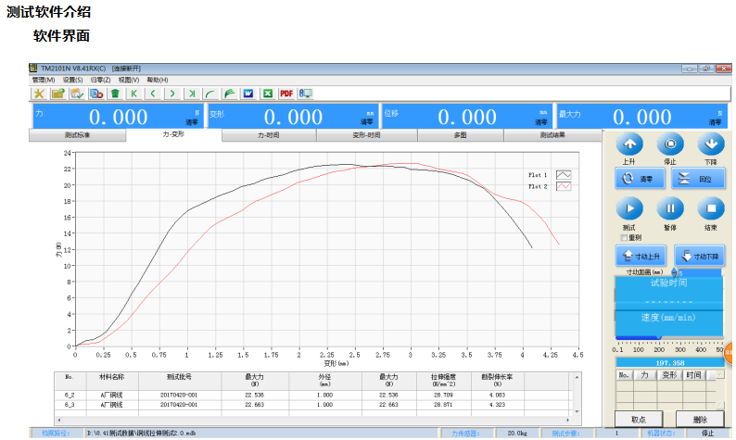Screen dimensions: 736x440
Task: Start test with the 测试 play button
Action: point(629,208)
